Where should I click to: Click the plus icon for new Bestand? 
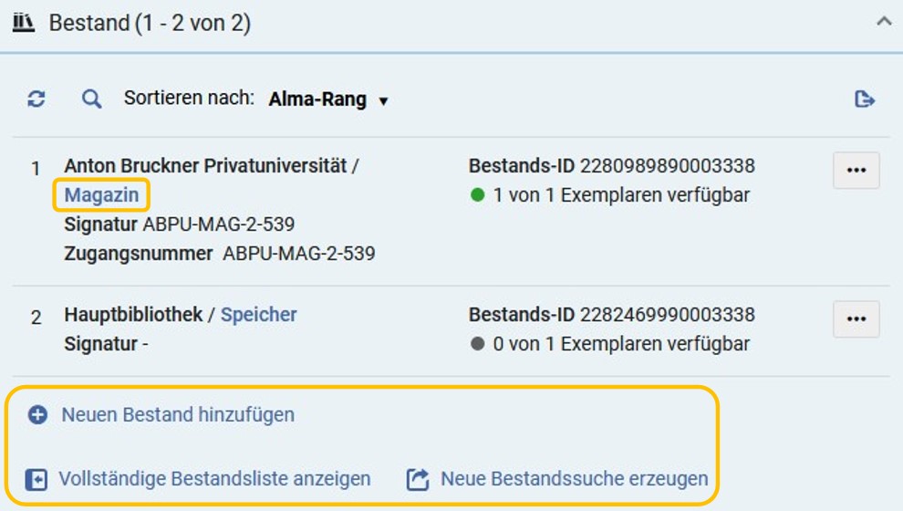coord(38,415)
